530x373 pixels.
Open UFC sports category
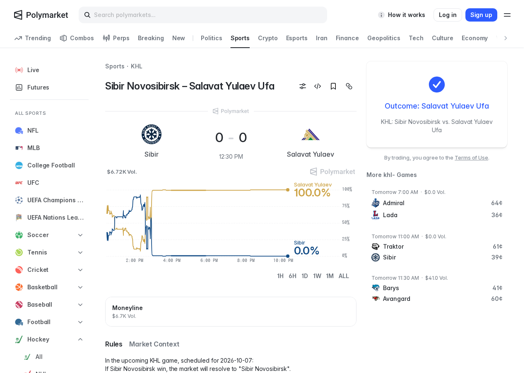(49, 183)
